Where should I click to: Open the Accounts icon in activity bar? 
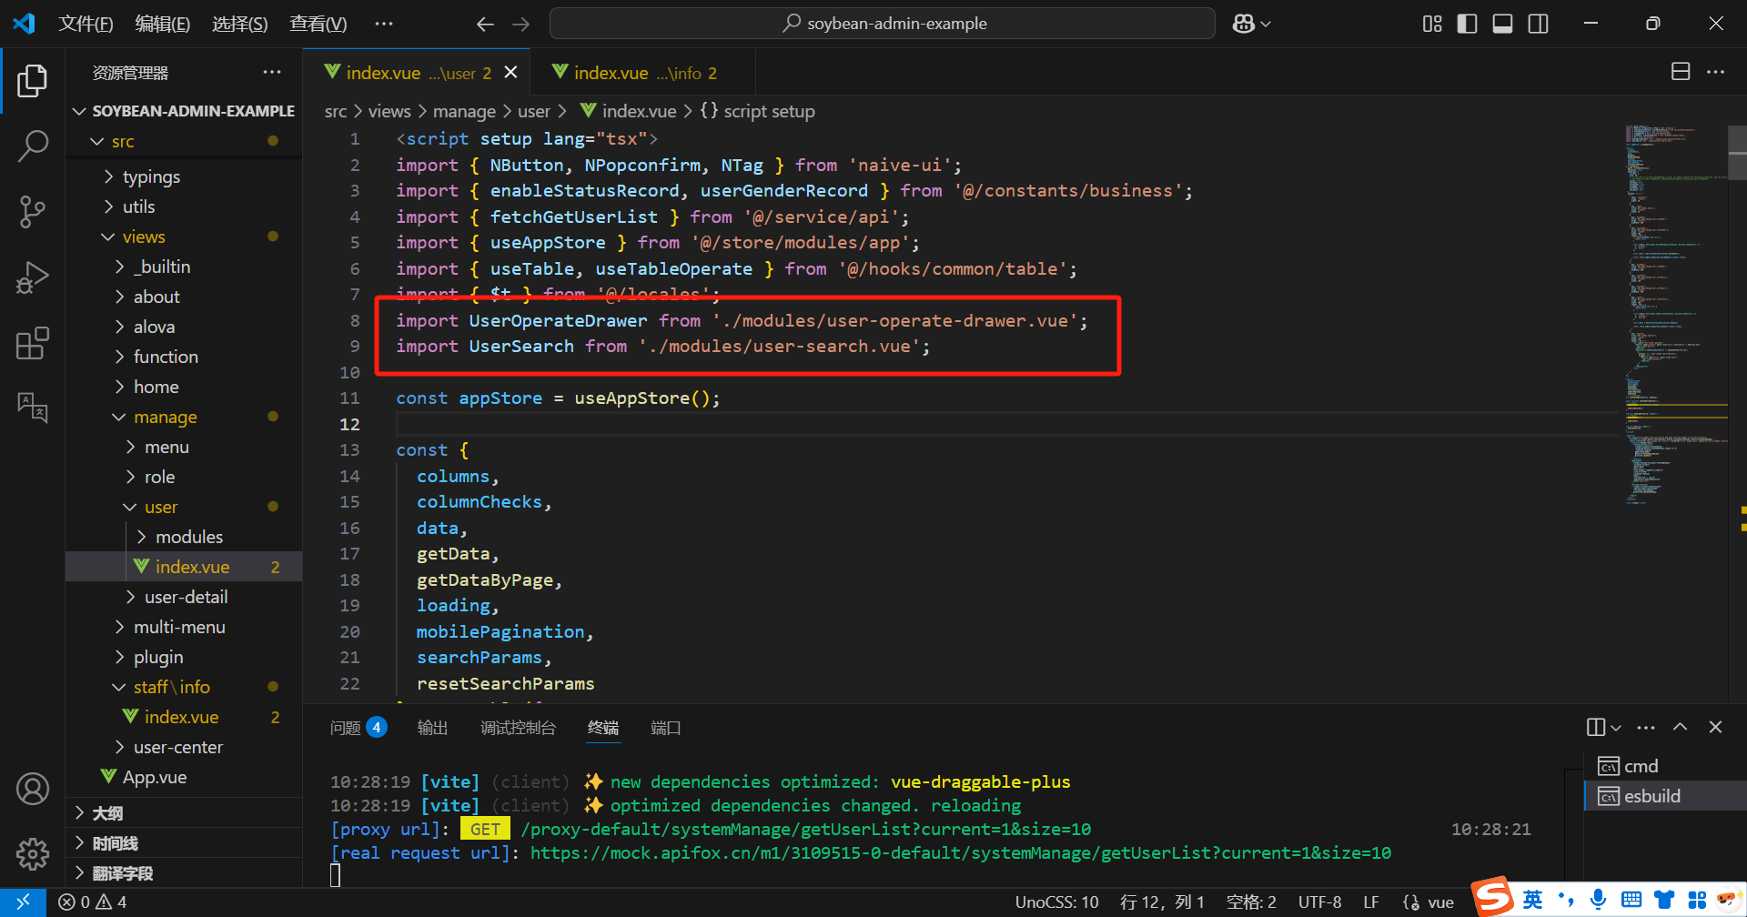click(x=33, y=788)
